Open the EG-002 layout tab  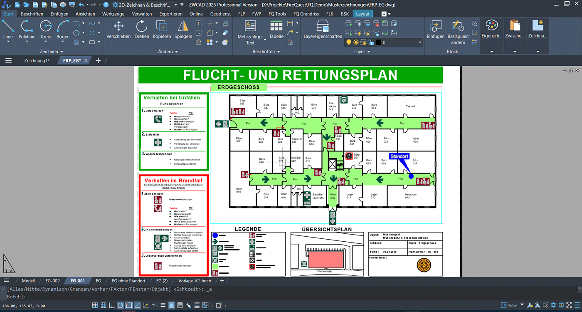tap(52, 280)
